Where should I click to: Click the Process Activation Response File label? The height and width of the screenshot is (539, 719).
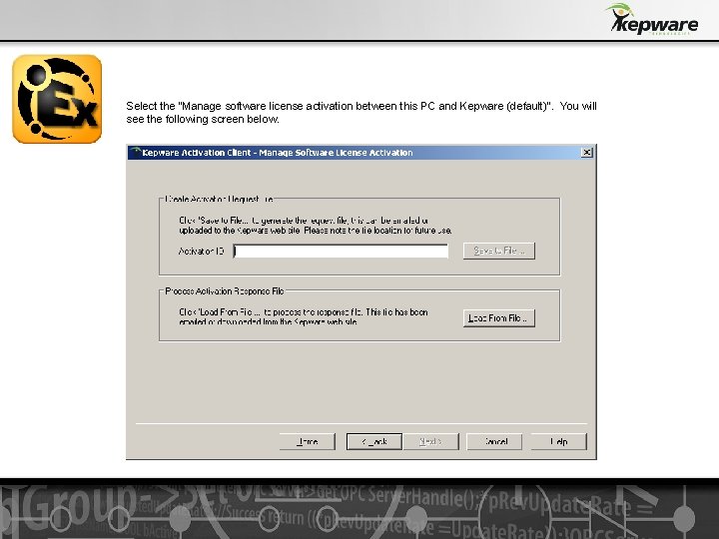tap(225, 291)
